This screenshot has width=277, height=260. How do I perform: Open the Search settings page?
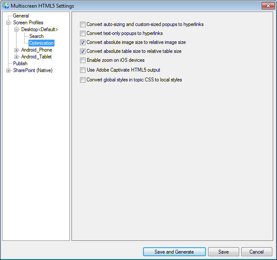(x=36, y=36)
